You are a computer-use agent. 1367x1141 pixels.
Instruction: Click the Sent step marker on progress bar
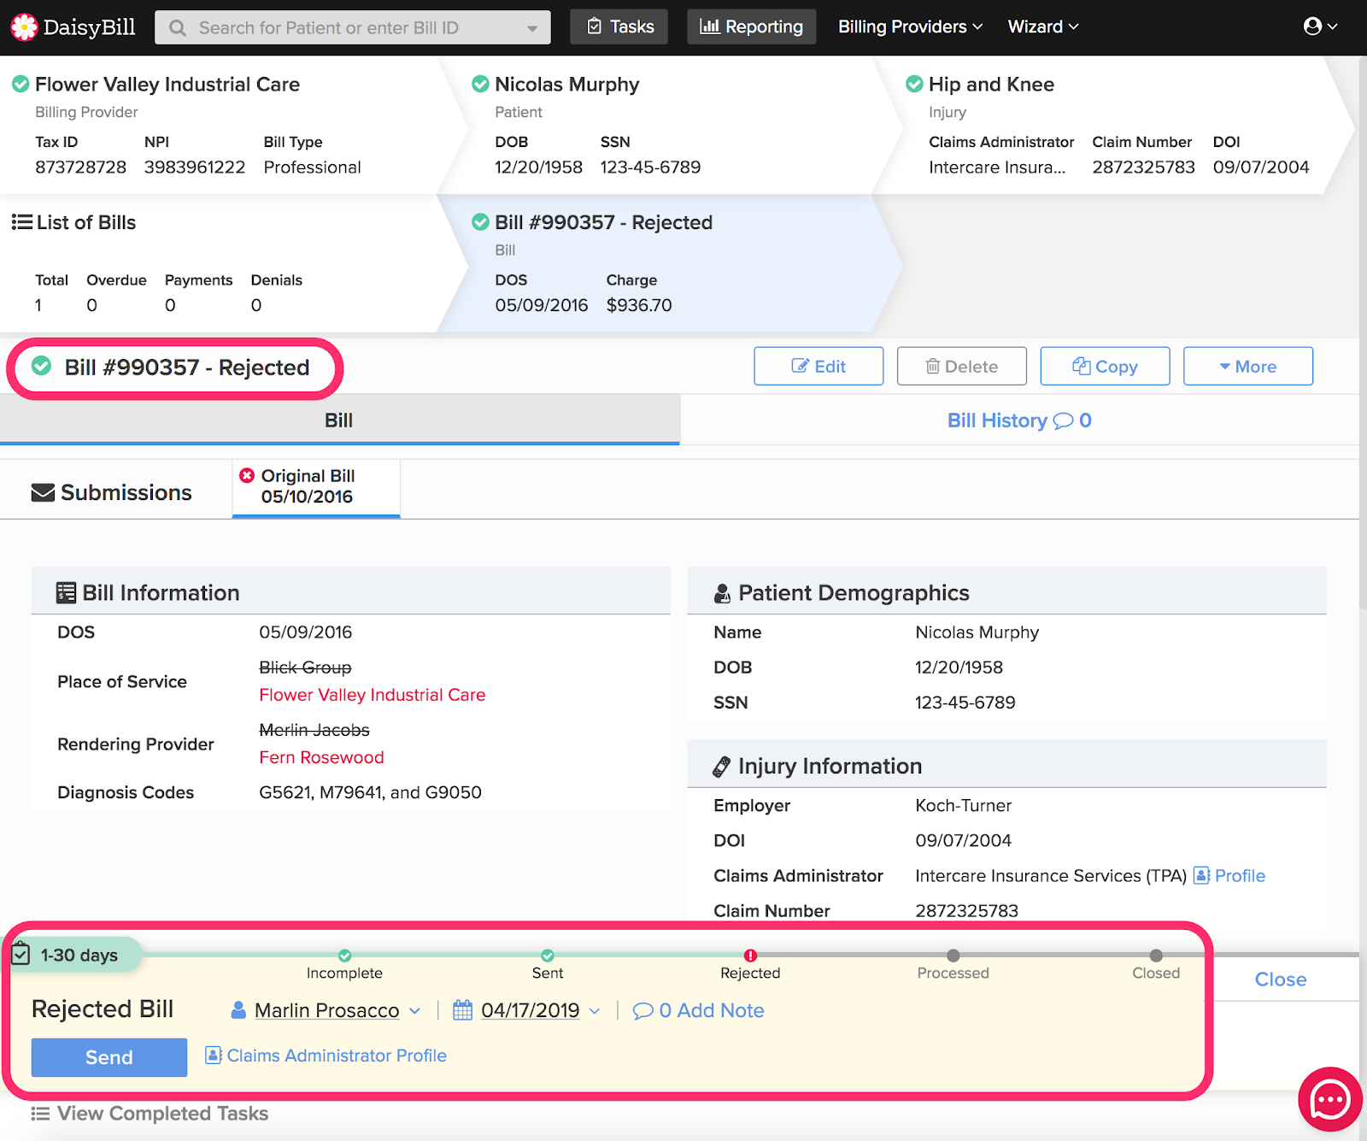pos(548,956)
